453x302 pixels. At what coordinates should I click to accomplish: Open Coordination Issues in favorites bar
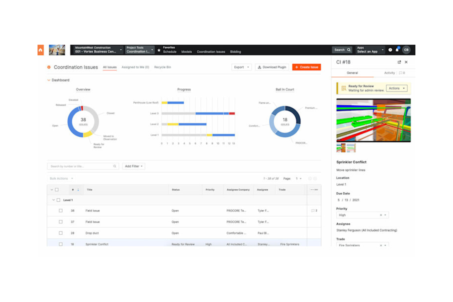[211, 52]
